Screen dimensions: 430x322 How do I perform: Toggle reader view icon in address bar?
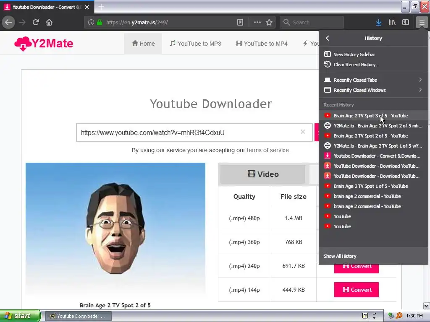point(240,23)
